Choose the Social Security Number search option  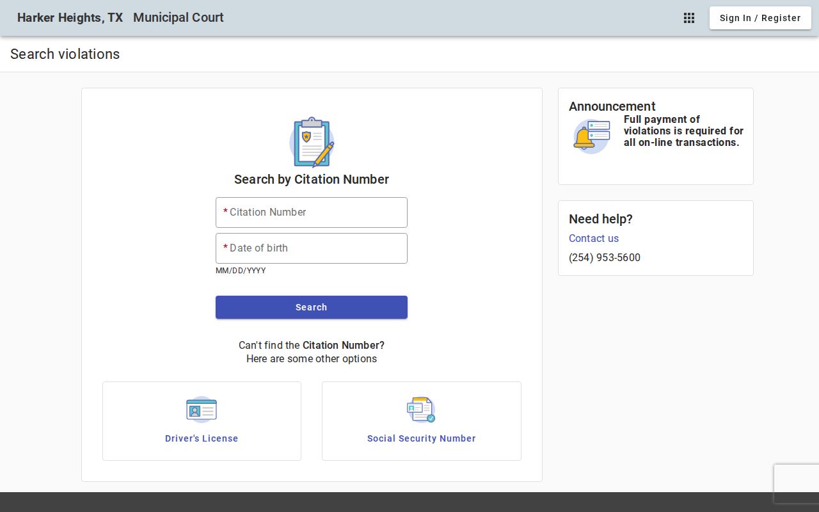(x=422, y=421)
